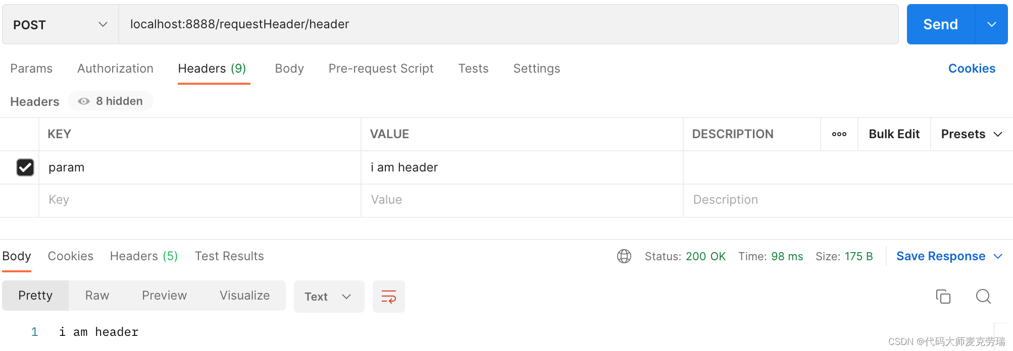The image size is (1013, 351).
Task: Select the response Body tab
Action: coord(17,256)
